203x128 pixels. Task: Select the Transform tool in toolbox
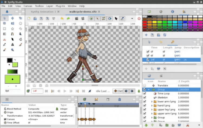coord(5,18)
